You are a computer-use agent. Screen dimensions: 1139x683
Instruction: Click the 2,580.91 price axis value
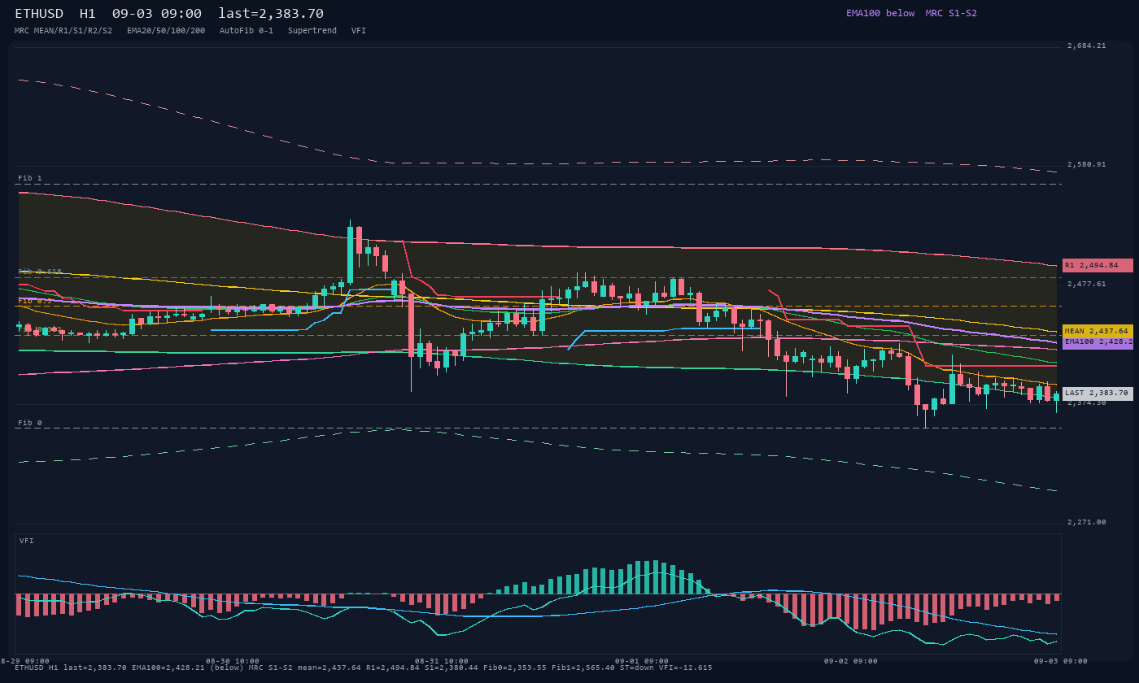pyautogui.click(x=1087, y=164)
